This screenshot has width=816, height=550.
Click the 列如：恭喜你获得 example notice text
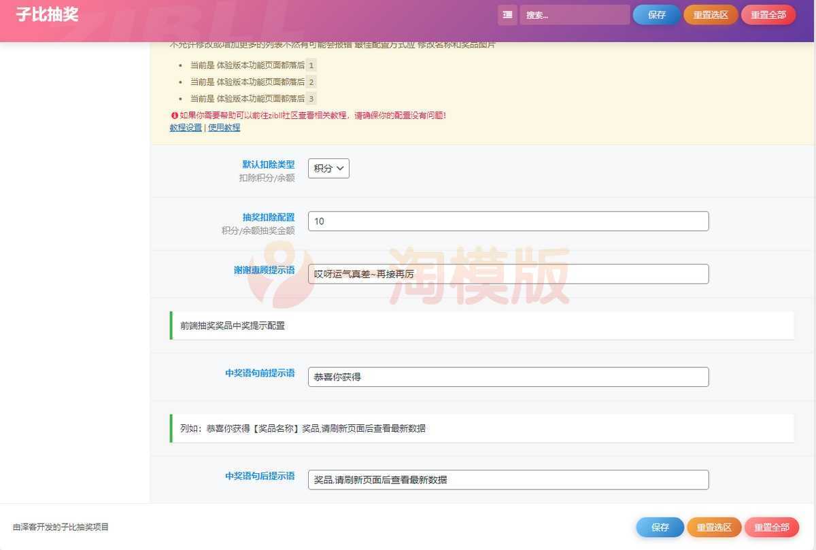303,428
